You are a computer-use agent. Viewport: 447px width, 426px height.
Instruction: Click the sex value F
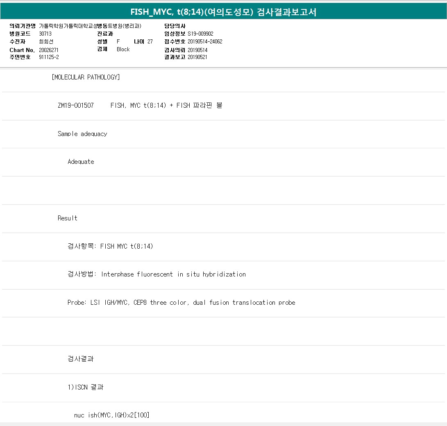pyautogui.click(x=118, y=42)
